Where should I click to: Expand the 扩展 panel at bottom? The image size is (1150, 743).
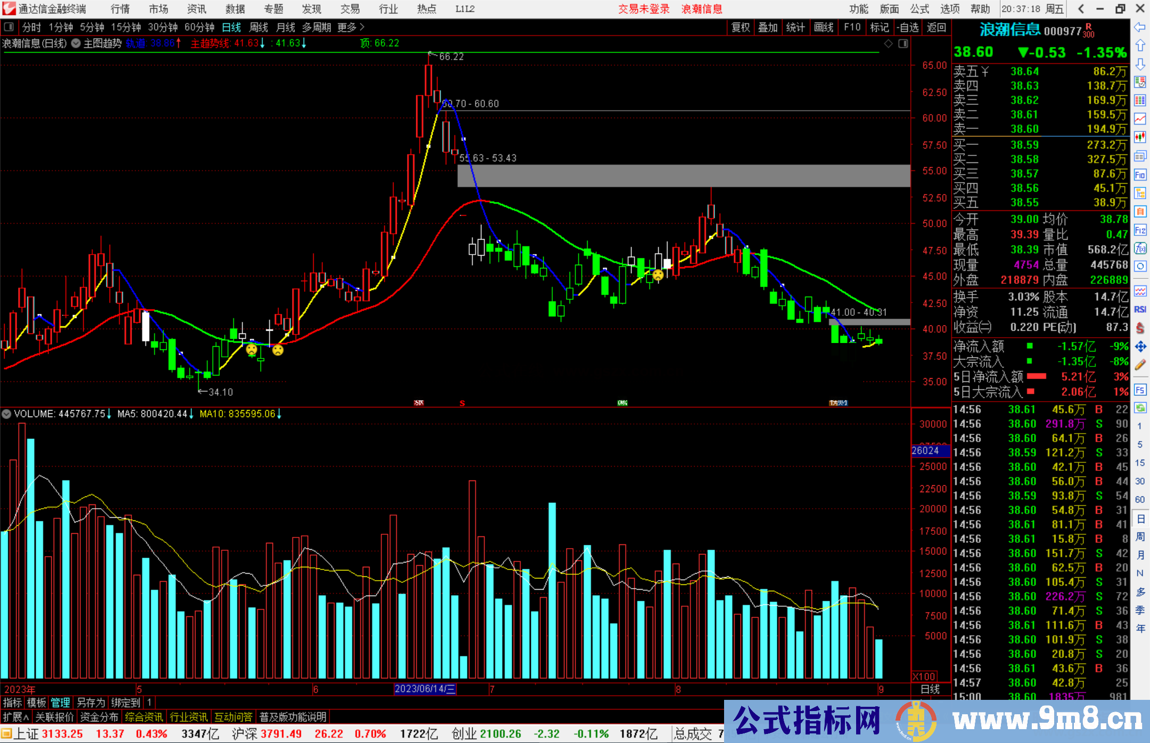pyautogui.click(x=16, y=717)
